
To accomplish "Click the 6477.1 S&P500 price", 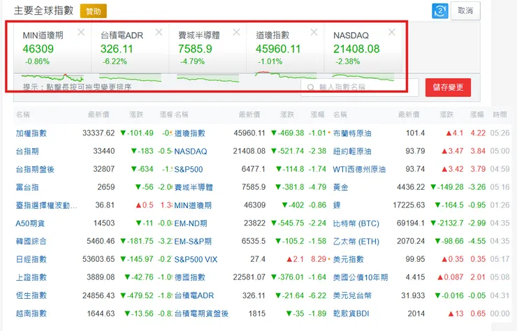I will click(x=254, y=170).
